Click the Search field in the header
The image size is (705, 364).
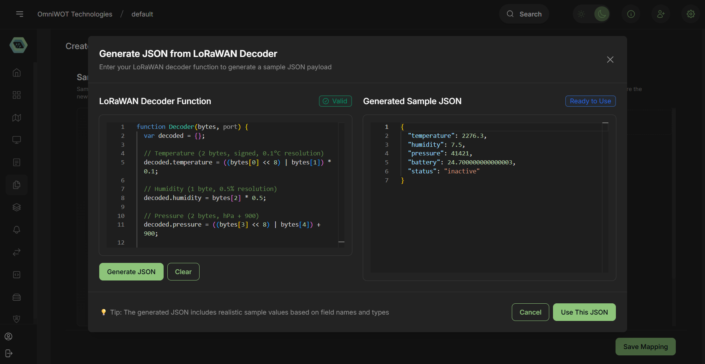click(524, 14)
